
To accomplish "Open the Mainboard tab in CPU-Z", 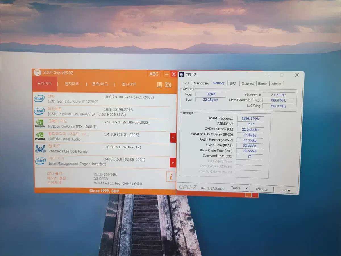I will click(201, 83).
